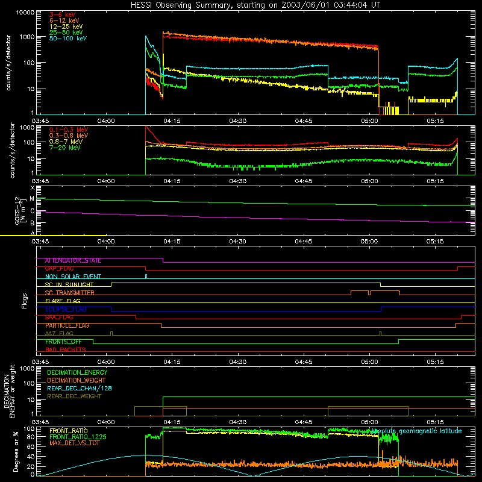Image resolution: width=482 pixels, height=482 pixels.
Task: Select the 25-50 keV legend label
Action: [66, 33]
